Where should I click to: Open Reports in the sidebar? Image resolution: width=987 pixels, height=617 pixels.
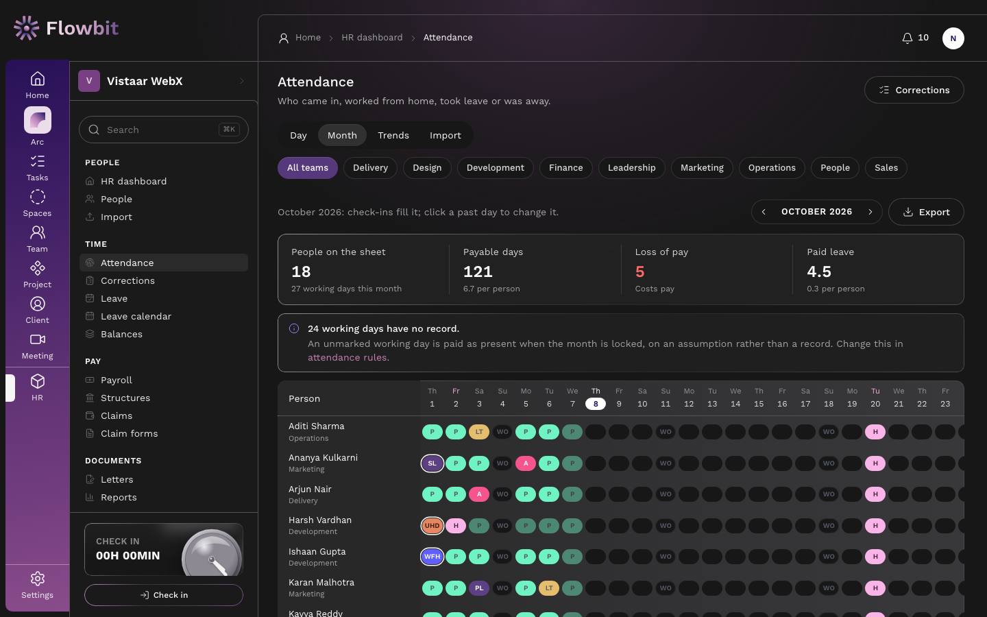164,497
